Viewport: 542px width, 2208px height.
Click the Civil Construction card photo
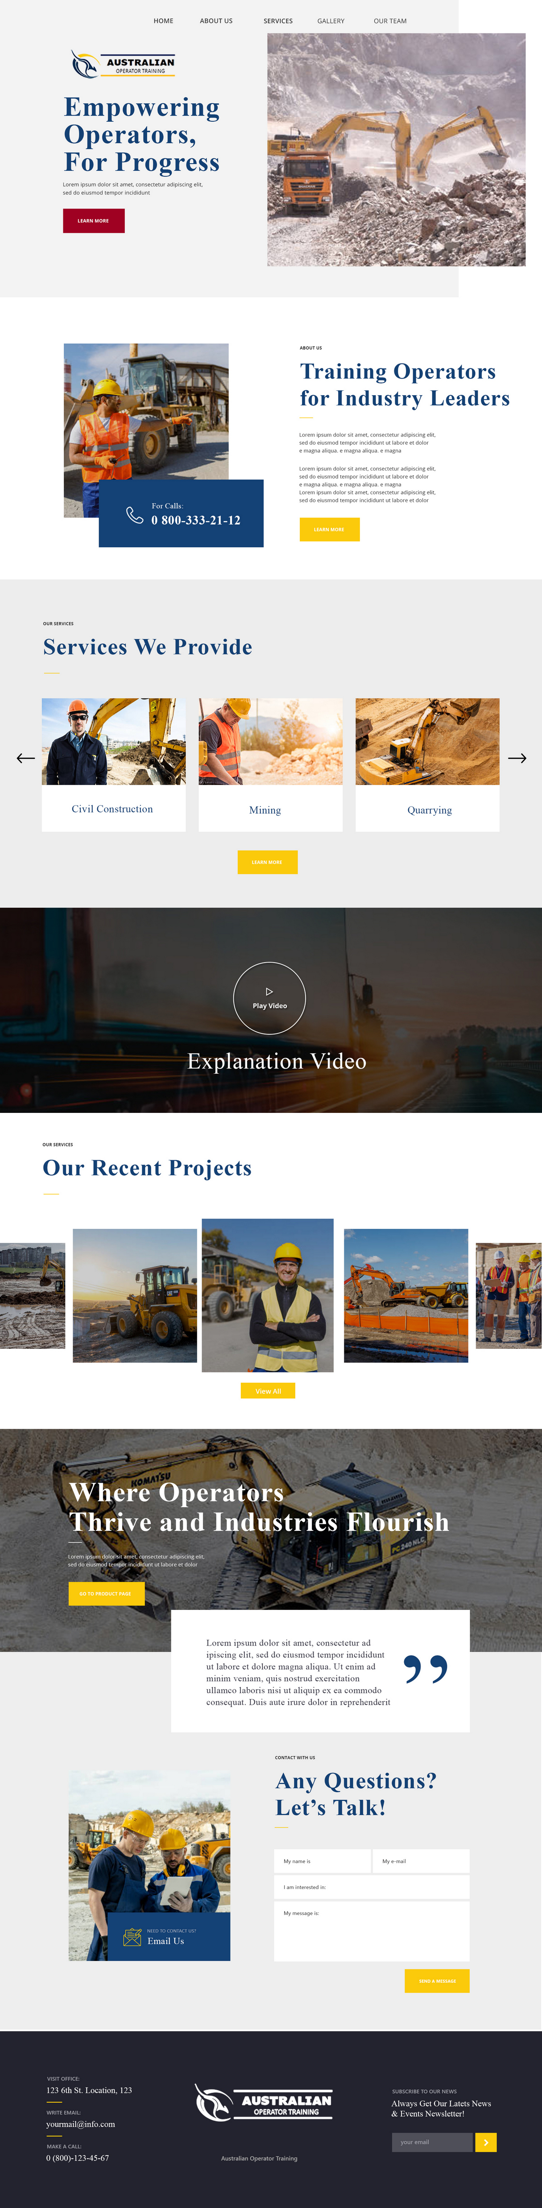pos(113,741)
